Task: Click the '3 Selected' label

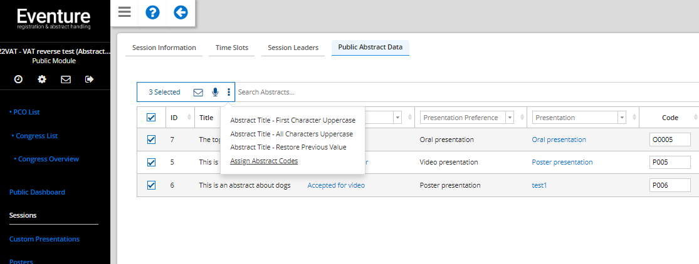Action: coord(164,92)
